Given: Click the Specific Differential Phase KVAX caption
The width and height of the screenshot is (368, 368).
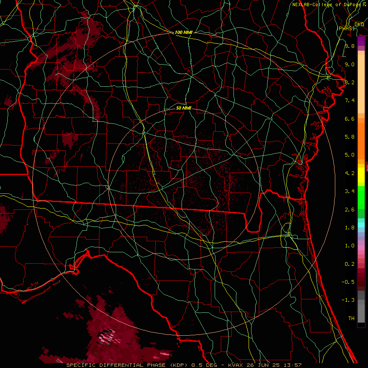Looking at the screenshot, I should [184, 365].
